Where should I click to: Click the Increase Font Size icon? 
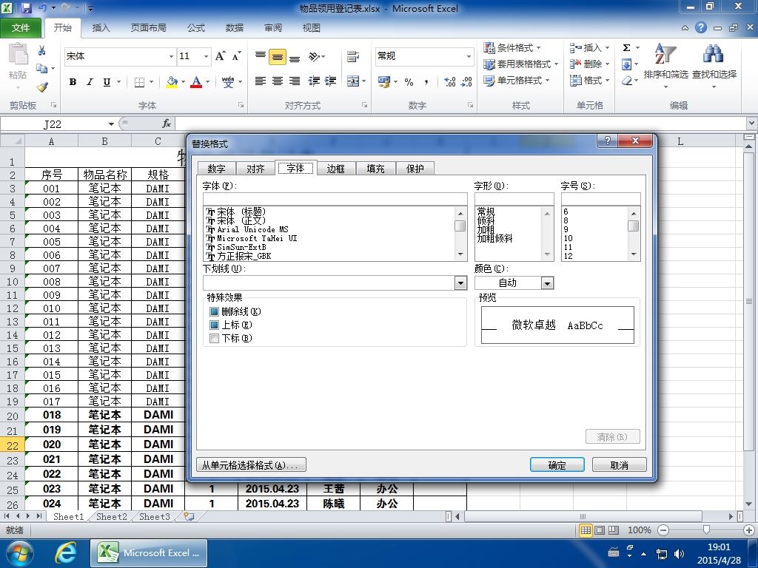pos(220,56)
